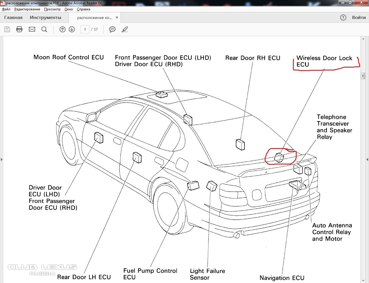Select the расположение ко... document tab
The height and width of the screenshot is (283, 369).
tap(95, 18)
